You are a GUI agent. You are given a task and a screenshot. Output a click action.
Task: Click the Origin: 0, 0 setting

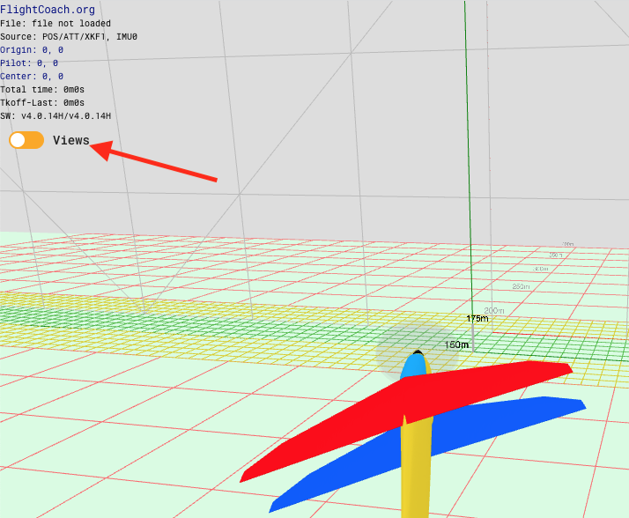point(32,49)
